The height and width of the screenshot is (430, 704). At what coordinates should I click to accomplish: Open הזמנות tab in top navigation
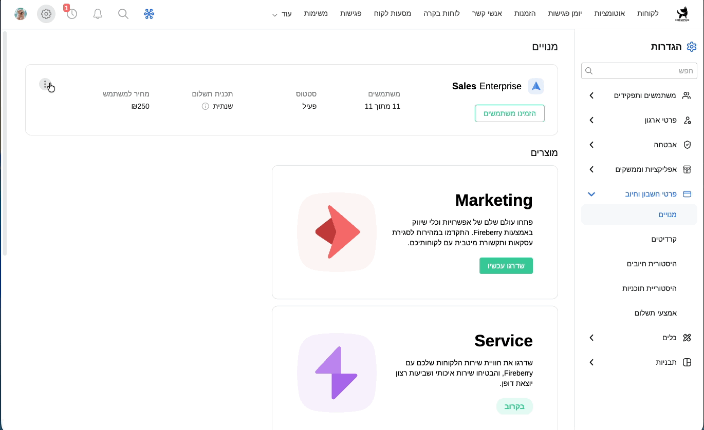click(525, 13)
